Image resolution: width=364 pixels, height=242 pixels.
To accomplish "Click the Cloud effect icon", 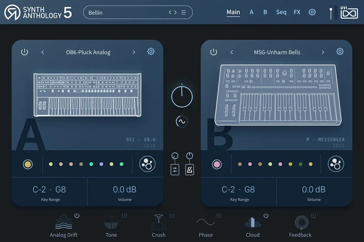I will 253,222.
